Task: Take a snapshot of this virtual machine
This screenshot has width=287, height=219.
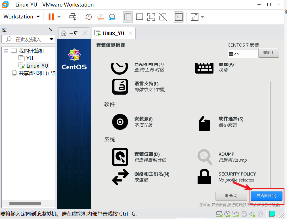Action: [x=89, y=17]
